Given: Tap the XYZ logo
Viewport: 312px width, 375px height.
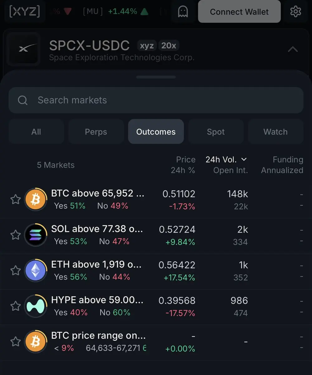Looking at the screenshot, I should (x=24, y=11).
